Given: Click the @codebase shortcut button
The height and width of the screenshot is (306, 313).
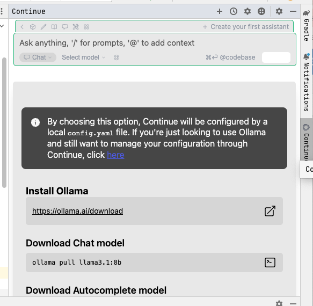Looking at the screenshot, I should 230,57.
